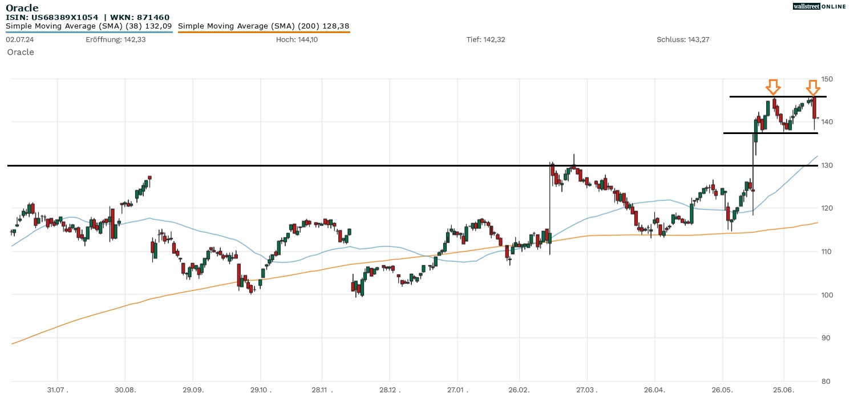Screen dimensions: 850x393
Task: Click the 120 price axis label
Action: [827, 208]
